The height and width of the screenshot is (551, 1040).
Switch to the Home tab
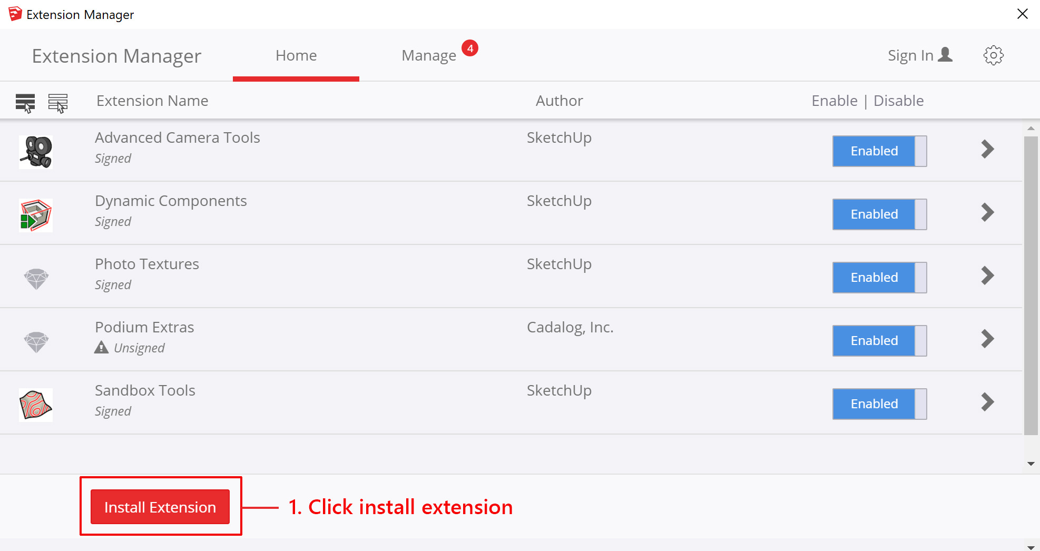click(x=296, y=55)
